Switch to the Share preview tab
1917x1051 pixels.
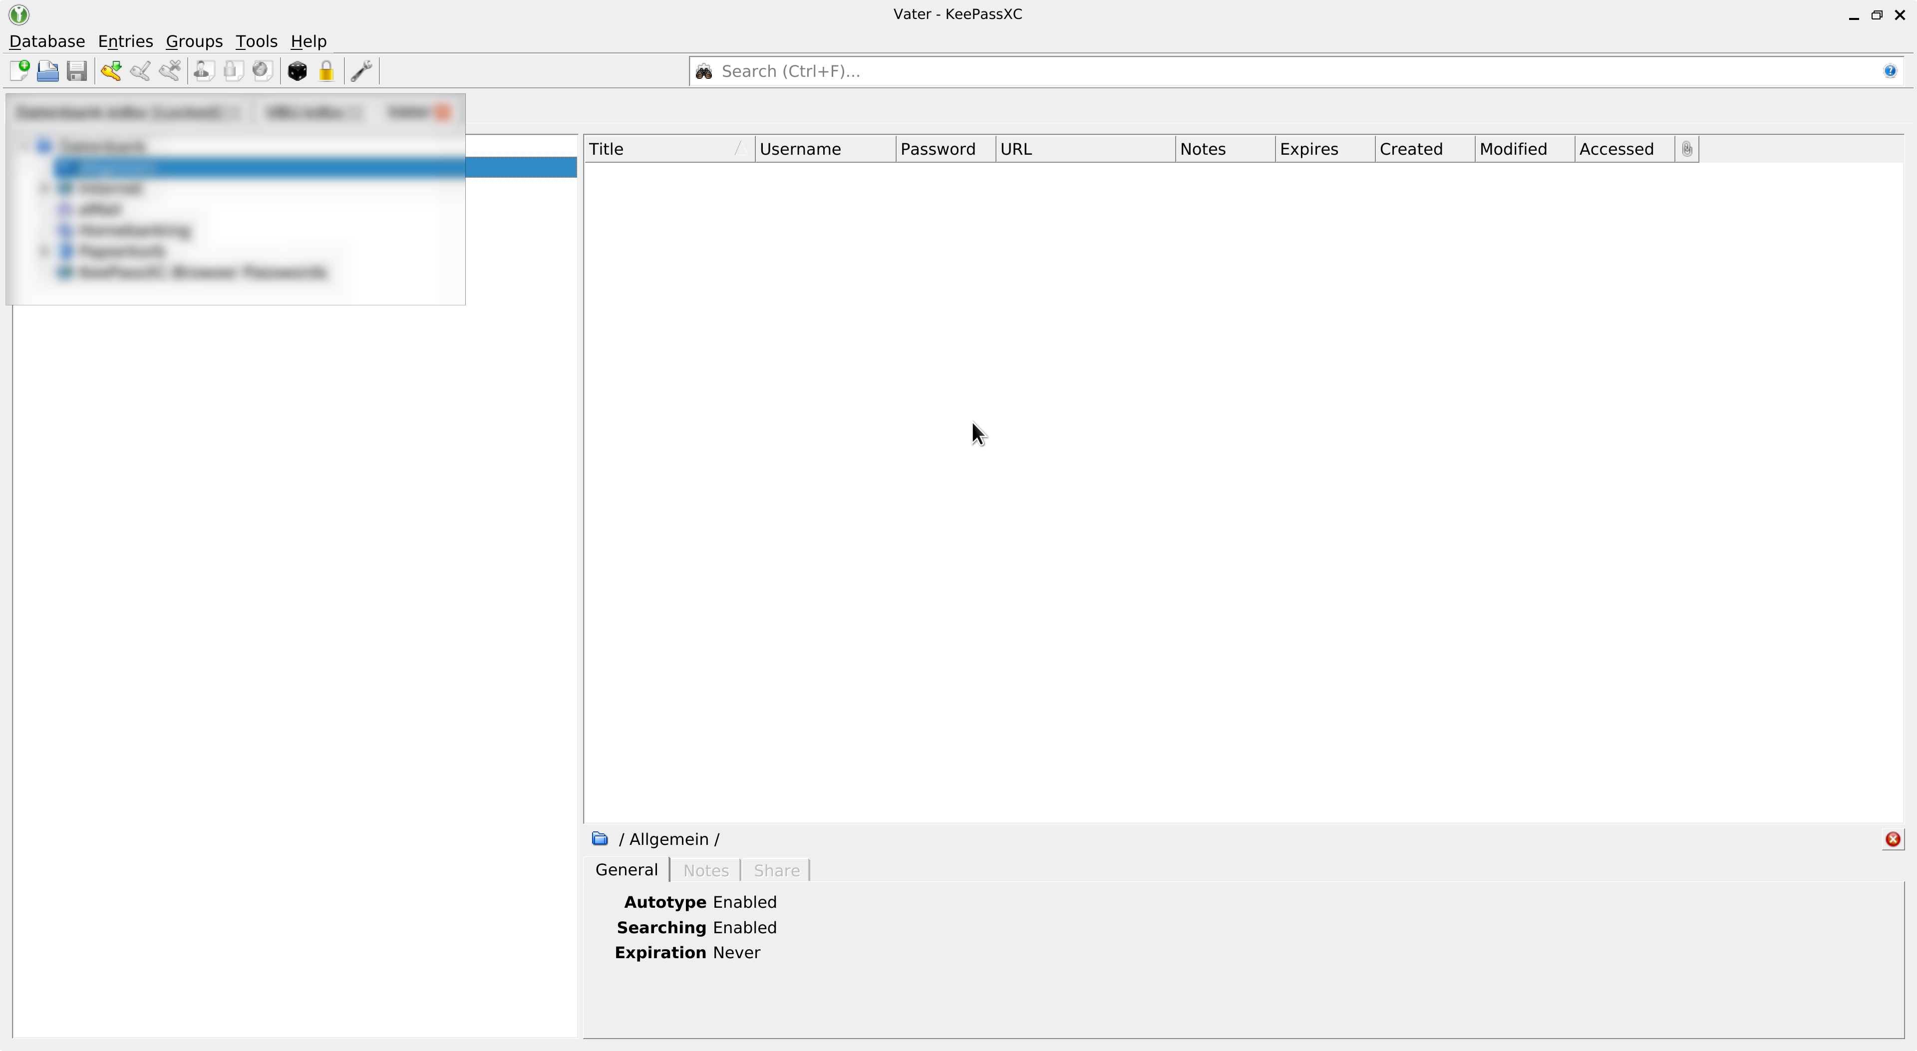pyautogui.click(x=776, y=870)
